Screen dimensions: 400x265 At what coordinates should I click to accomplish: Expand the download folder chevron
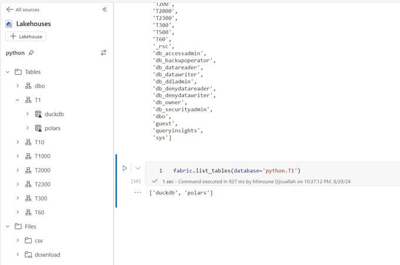click(18, 254)
